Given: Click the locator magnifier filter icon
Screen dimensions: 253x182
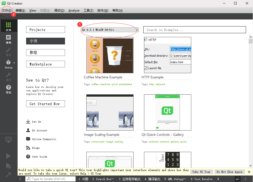Looking at the screenshot, I should point(29,179).
